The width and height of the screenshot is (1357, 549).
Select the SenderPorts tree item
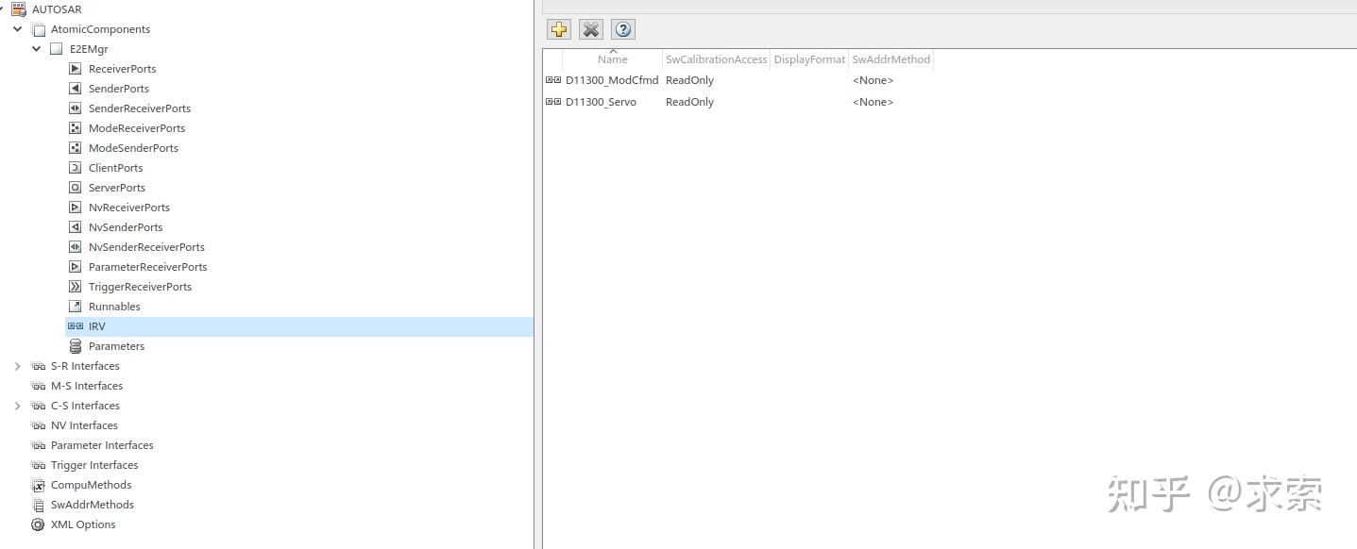(x=119, y=89)
